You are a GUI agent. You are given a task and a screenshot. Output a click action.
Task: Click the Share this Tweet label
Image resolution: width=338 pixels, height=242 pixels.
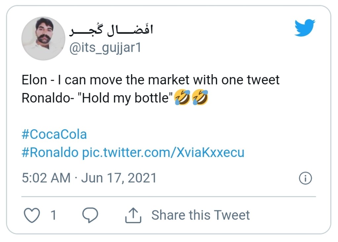200,215
